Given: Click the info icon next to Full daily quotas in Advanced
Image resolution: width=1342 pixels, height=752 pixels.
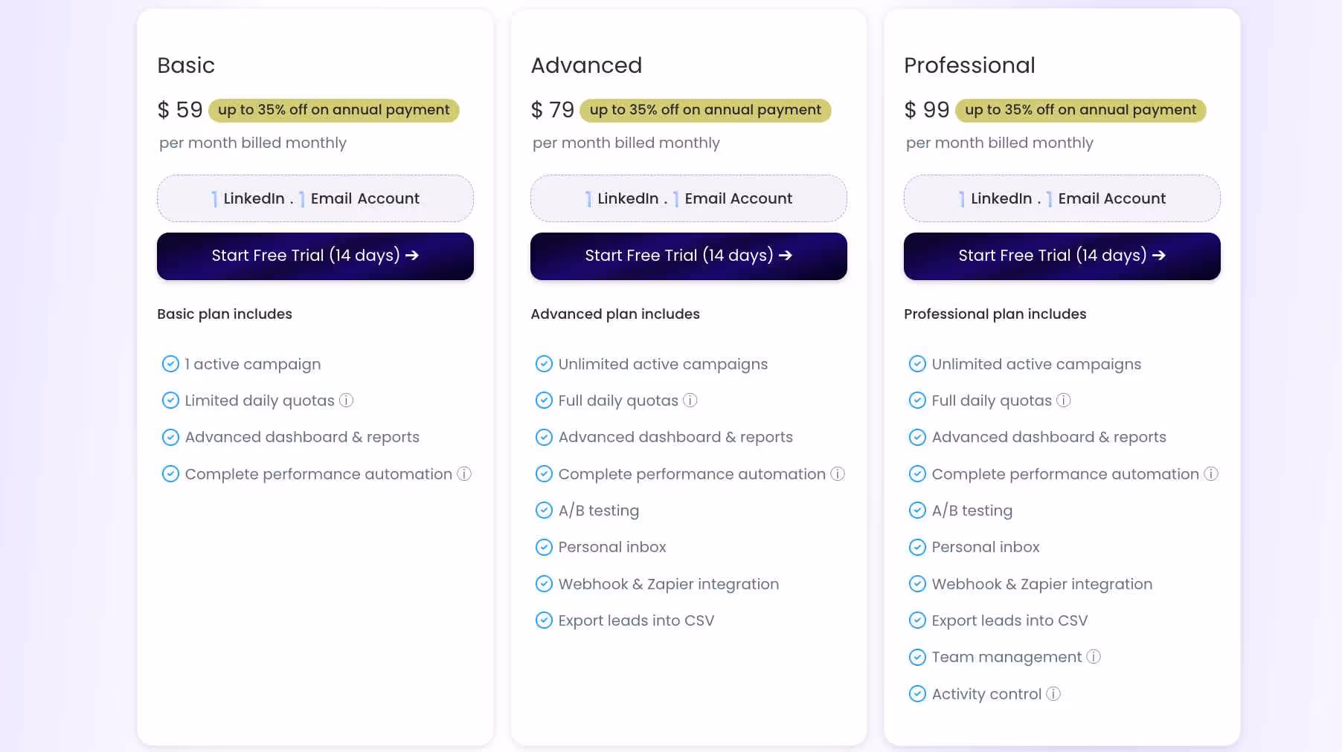Looking at the screenshot, I should pyautogui.click(x=690, y=401).
